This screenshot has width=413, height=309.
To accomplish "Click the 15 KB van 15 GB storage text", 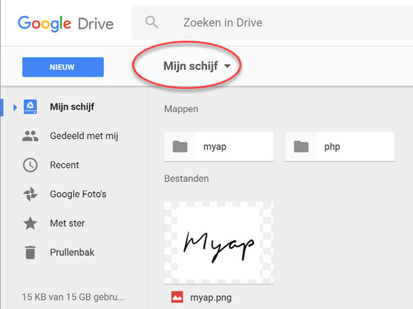I will click(73, 297).
